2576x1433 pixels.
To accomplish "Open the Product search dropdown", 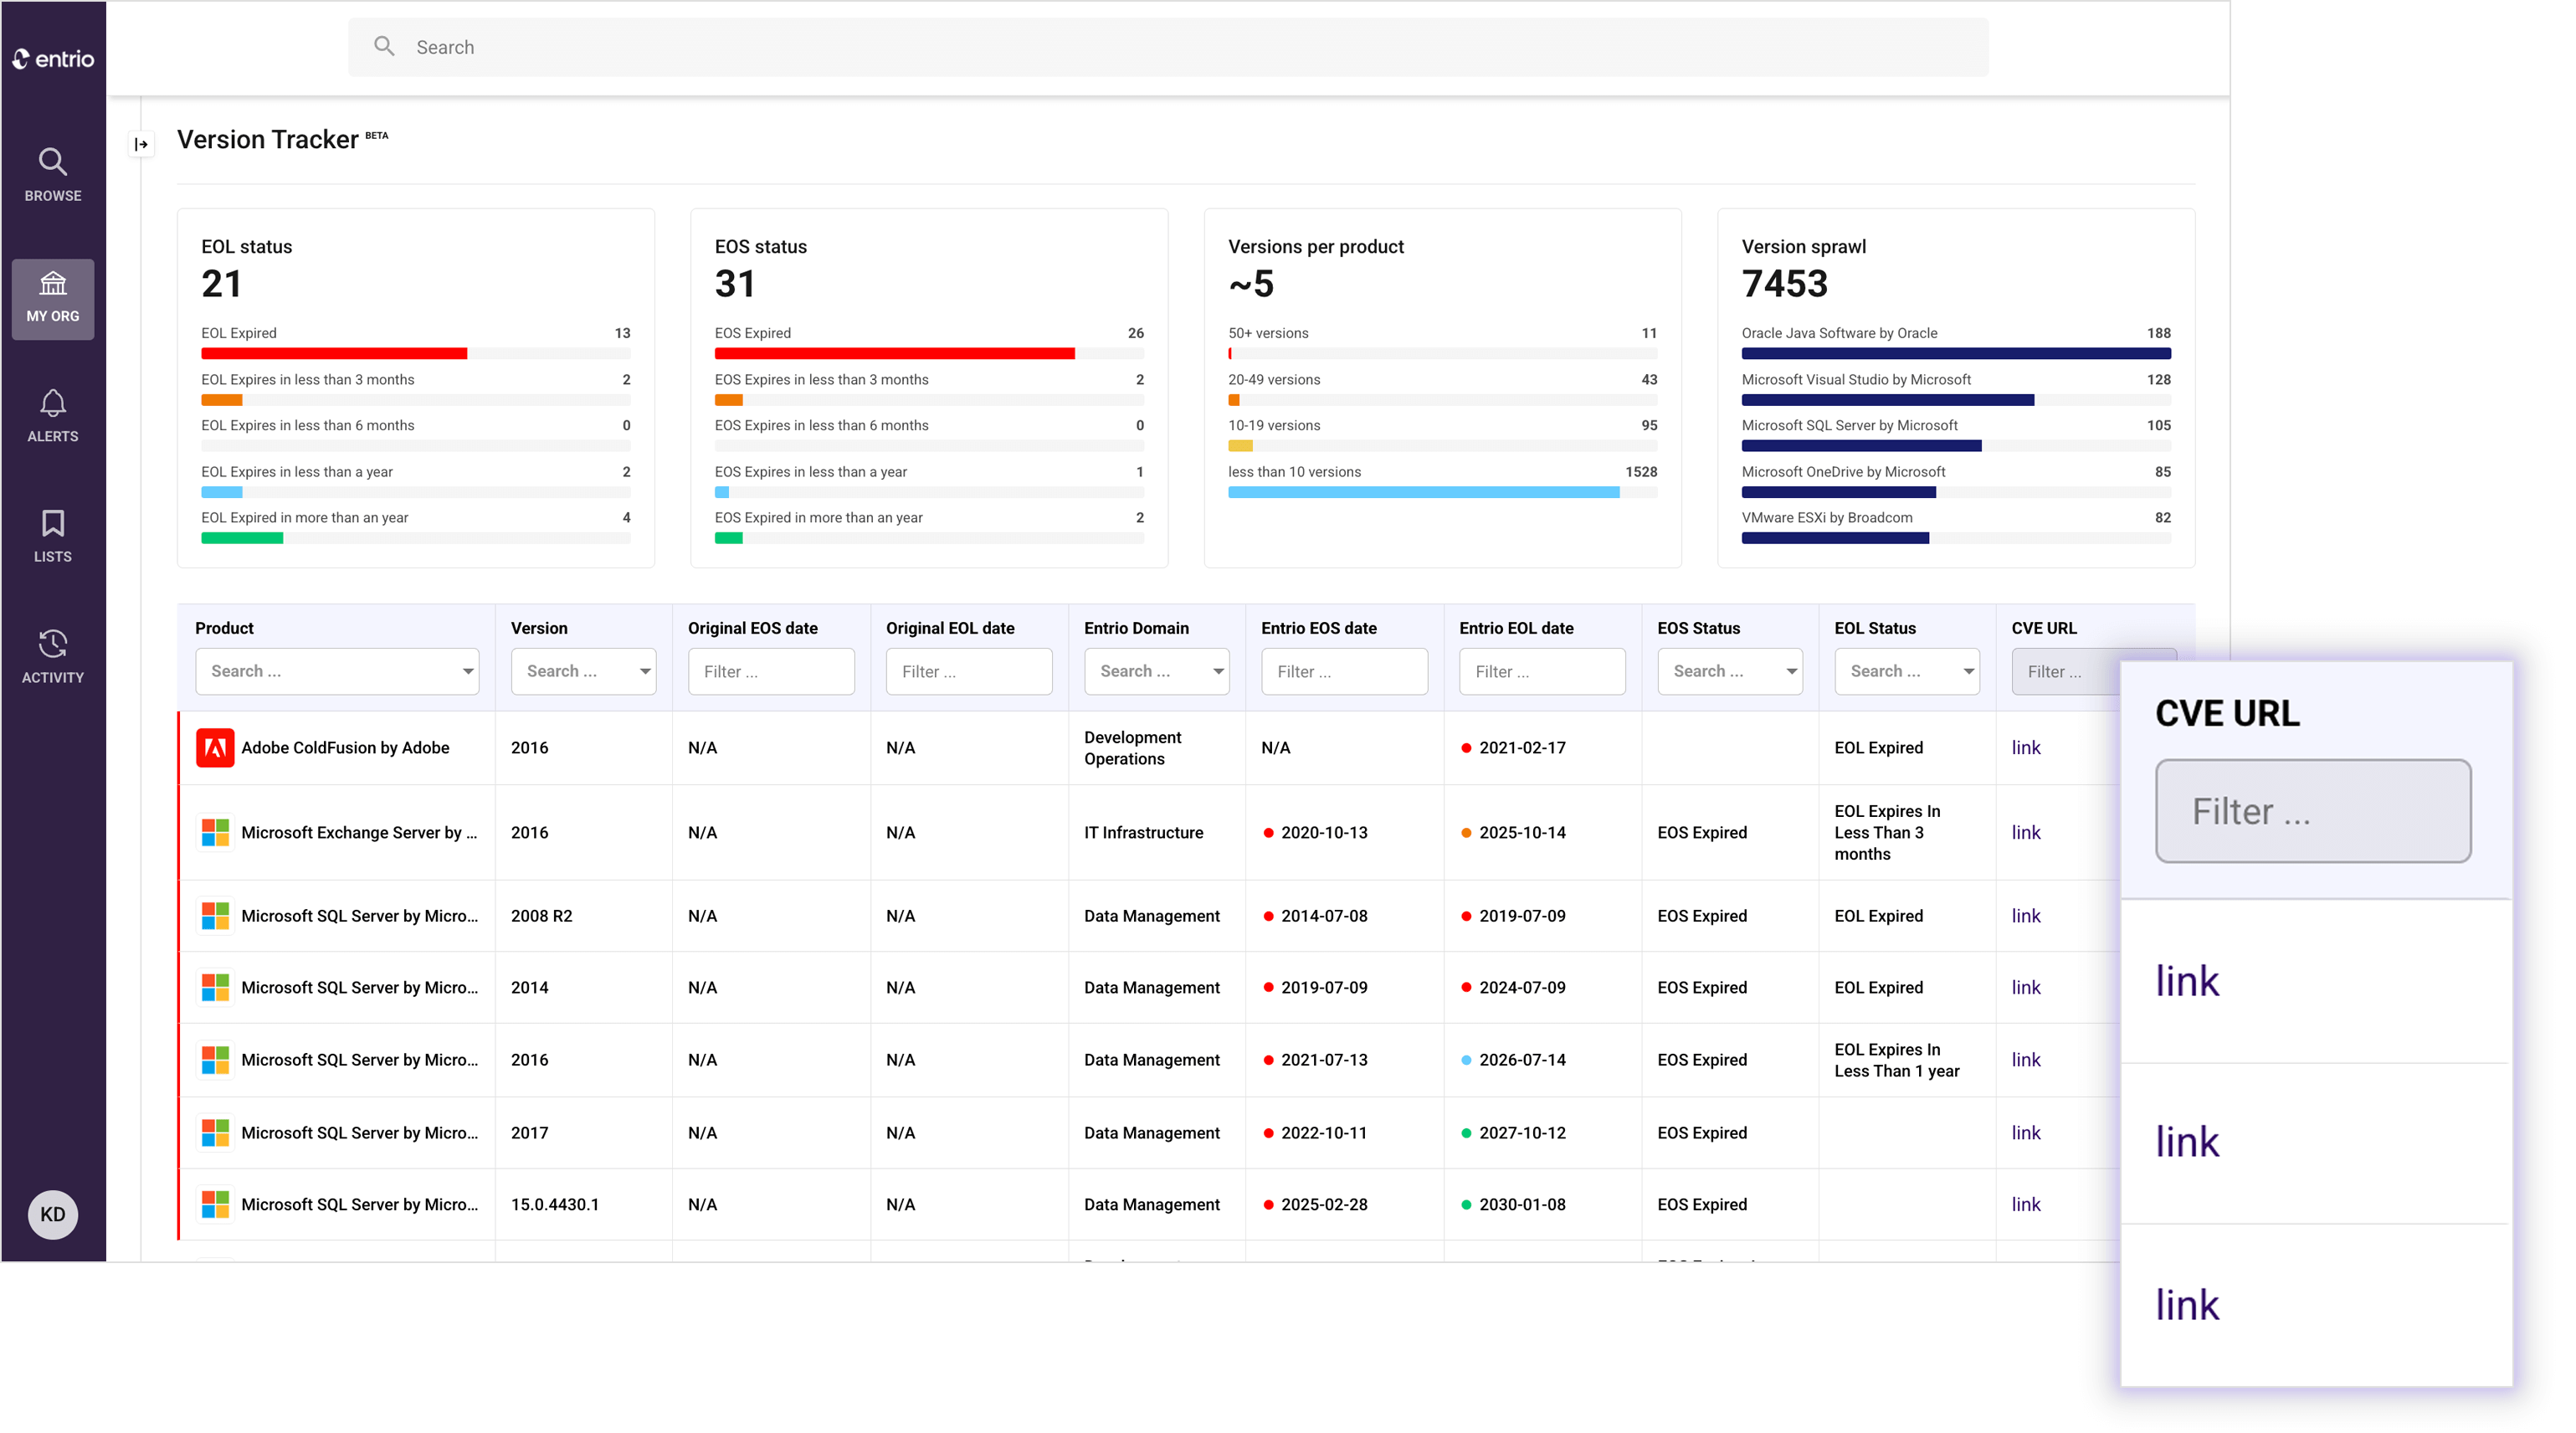I will pyautogui.click(x=337, y=671).
